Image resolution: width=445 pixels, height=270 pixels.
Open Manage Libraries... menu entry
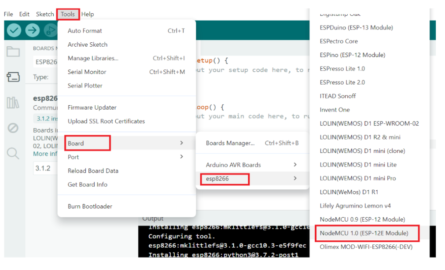tap(127, 58)
